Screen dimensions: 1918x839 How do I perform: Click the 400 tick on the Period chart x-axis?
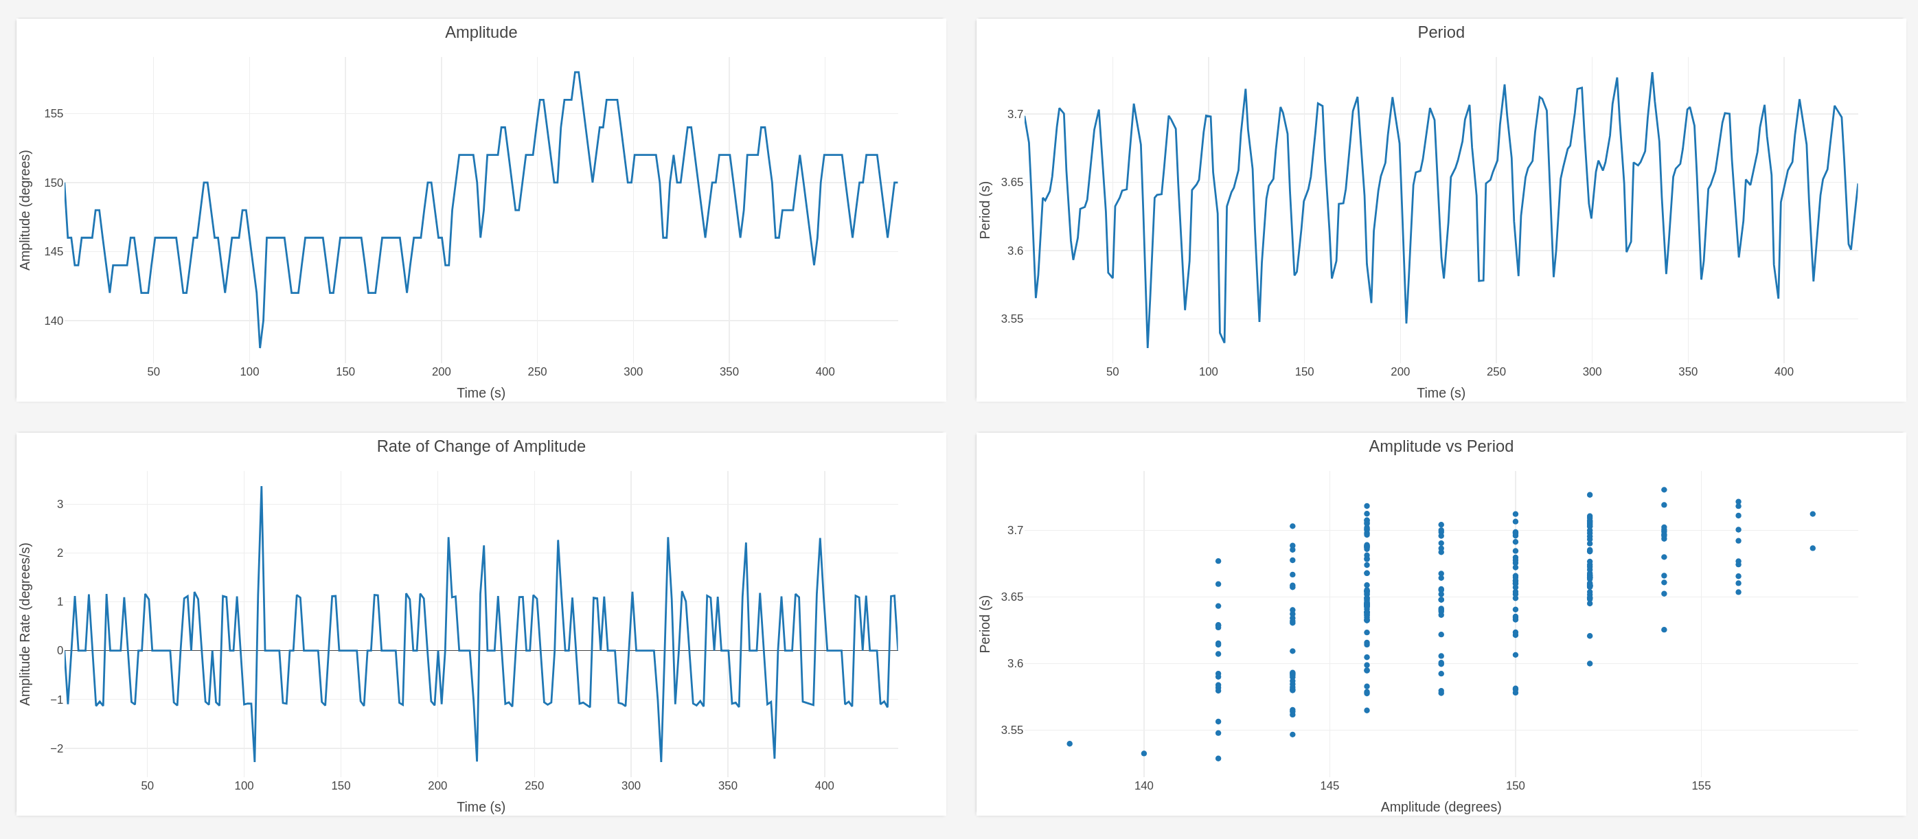(1783, 371)
